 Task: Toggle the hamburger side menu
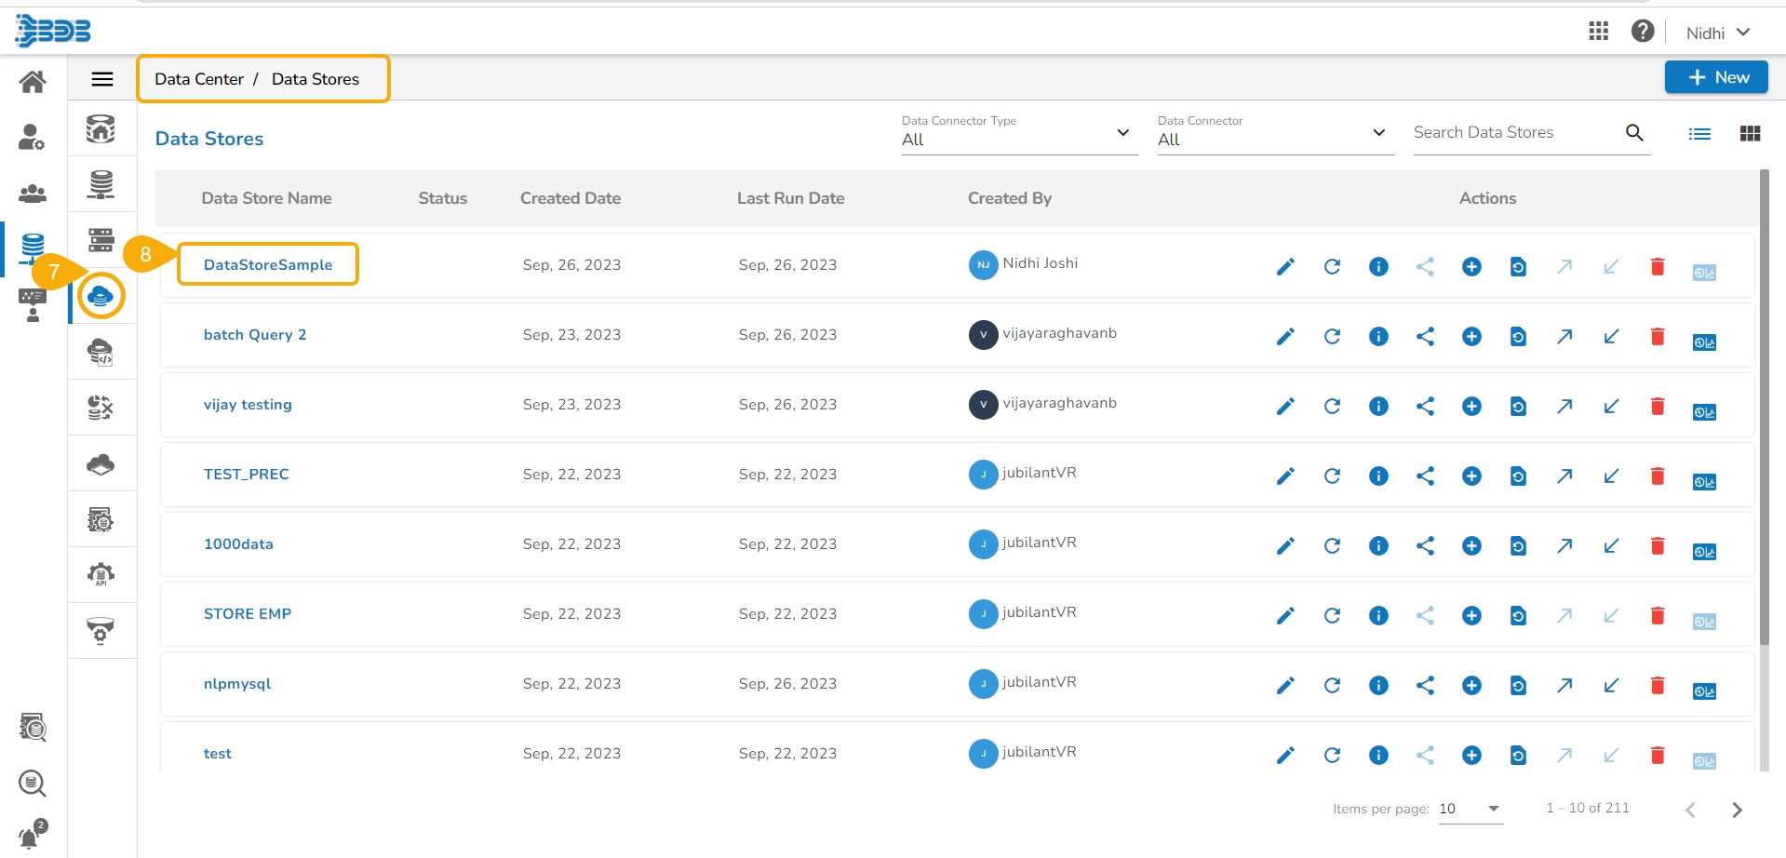click(102, 79)
